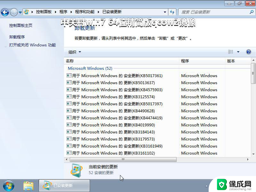Screen dimensions: 256x192
Task: Expand the arrow after 程序 breadcrumb
Action: pos(71,12)
